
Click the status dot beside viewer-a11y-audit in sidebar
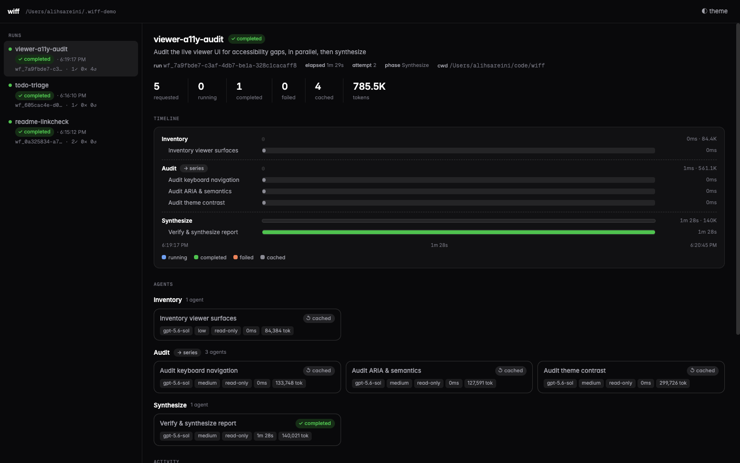(x=10, y=49)
